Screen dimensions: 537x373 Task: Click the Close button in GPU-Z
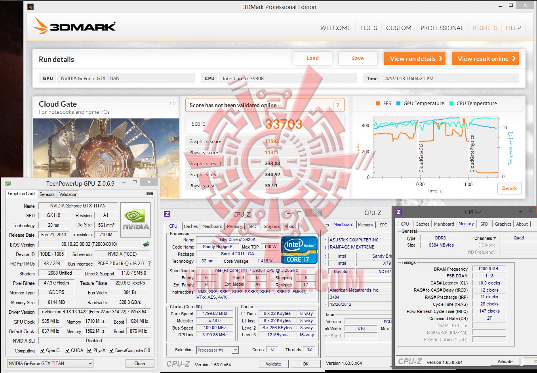click(x=139, y=364)
